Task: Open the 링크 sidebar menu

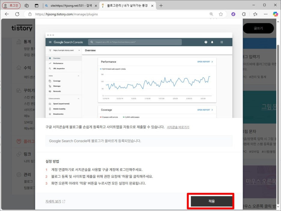Action: coord(27,154)
